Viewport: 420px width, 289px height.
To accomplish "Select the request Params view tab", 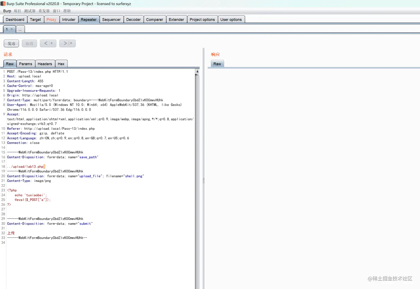I will pyautogui.click(x=26, y=64).
